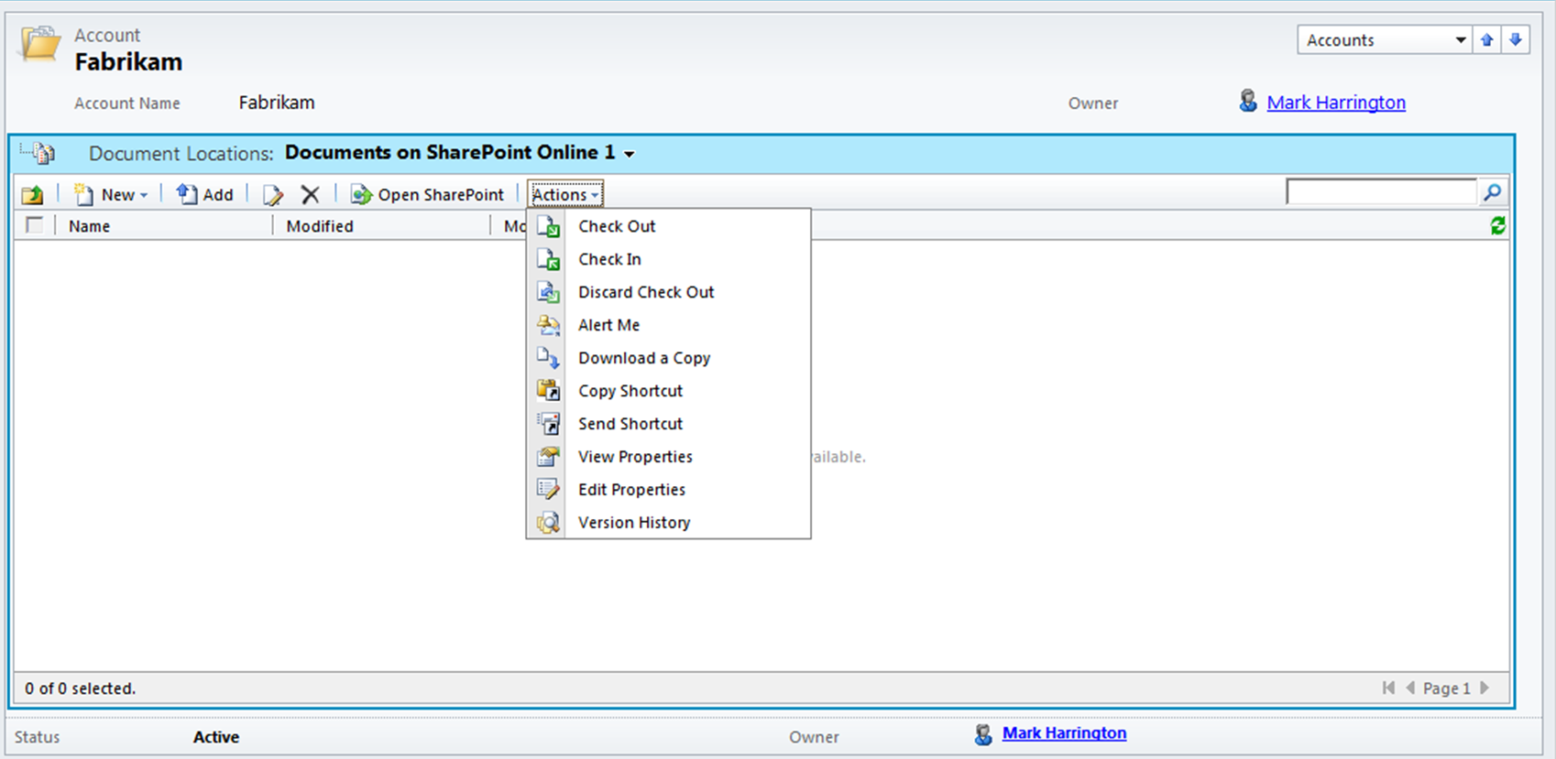The image size is (1556, 759).
Task: Toggle the select-all checkbox in grid header
Action: click(x=35, y=225)
